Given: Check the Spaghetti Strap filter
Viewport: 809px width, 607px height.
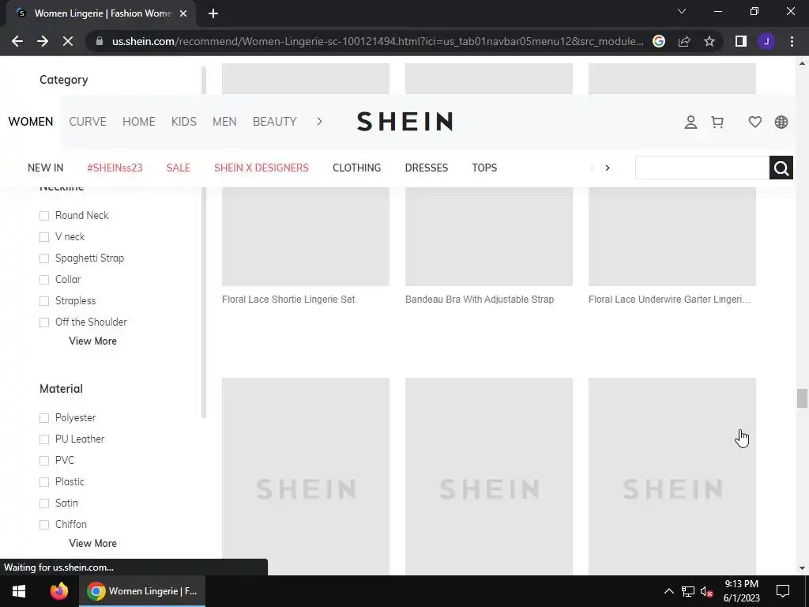Looking at the screenshot, I should [x=44, y=258].
